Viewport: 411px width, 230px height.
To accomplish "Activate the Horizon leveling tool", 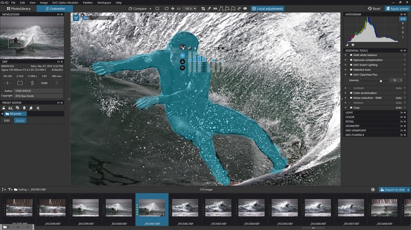I will 215,9.
